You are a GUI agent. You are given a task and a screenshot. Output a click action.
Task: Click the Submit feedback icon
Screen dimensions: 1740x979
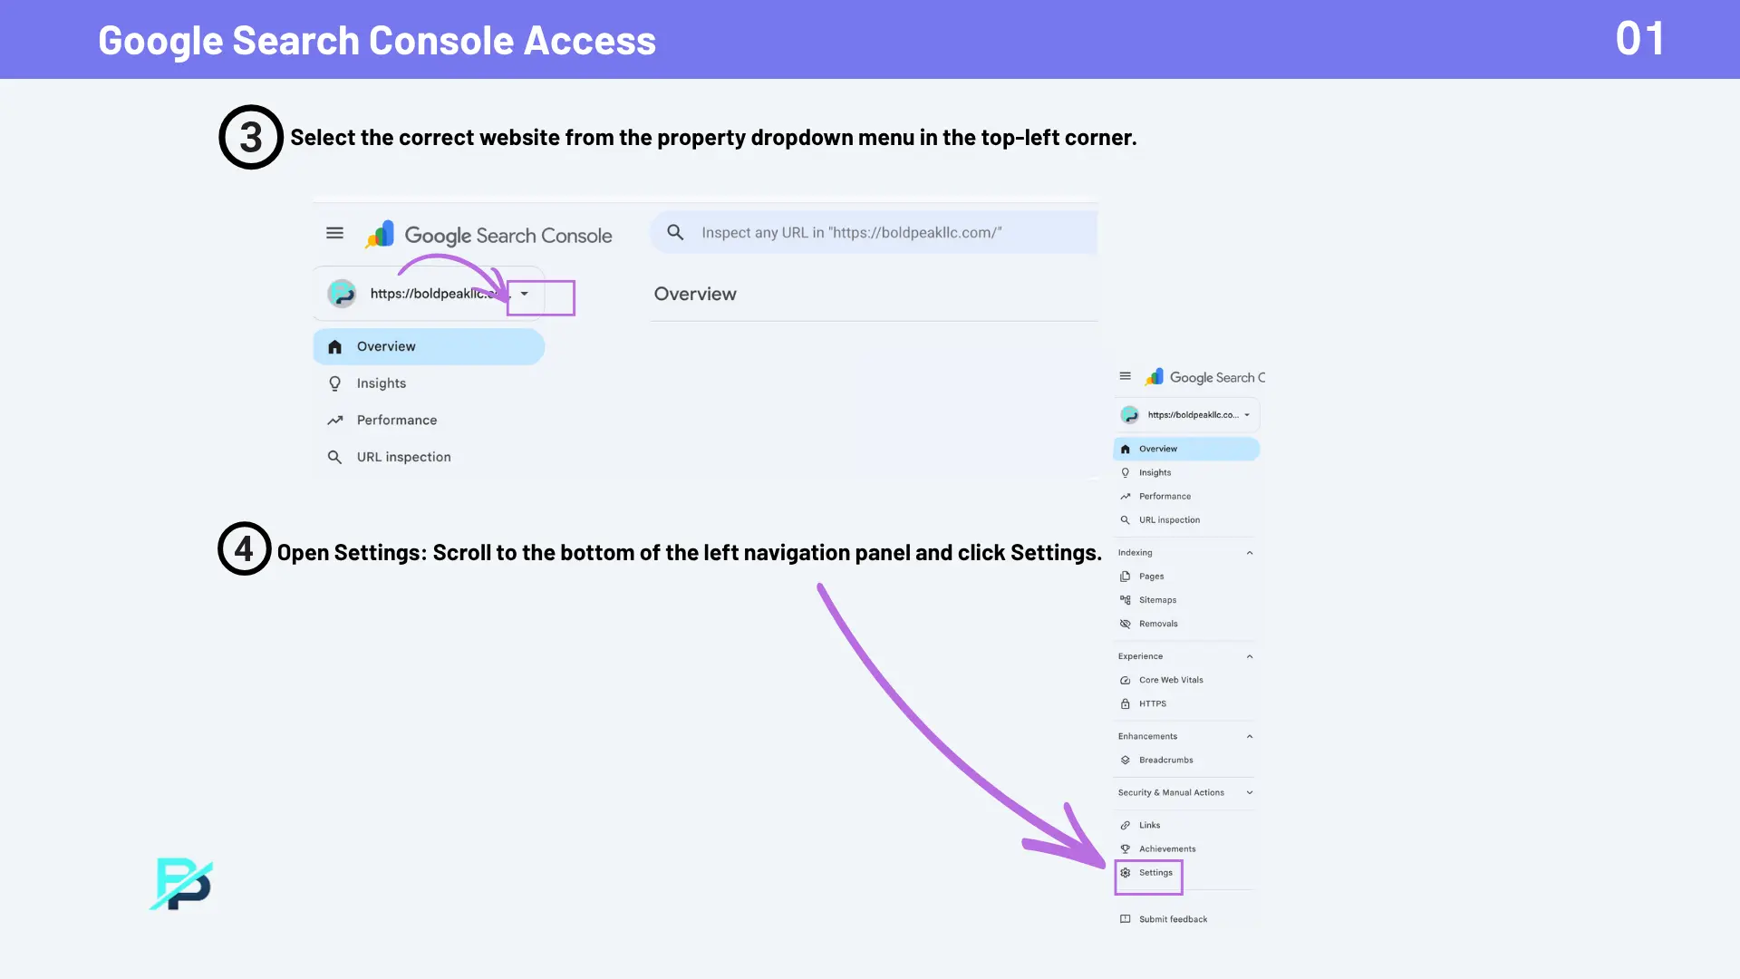pos(1125,919)
